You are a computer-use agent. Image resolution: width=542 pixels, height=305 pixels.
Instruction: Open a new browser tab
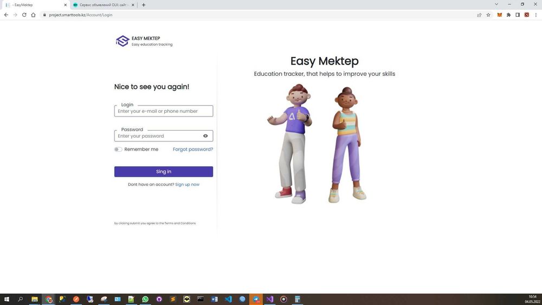pyautogui.click(x=144, y=5)
